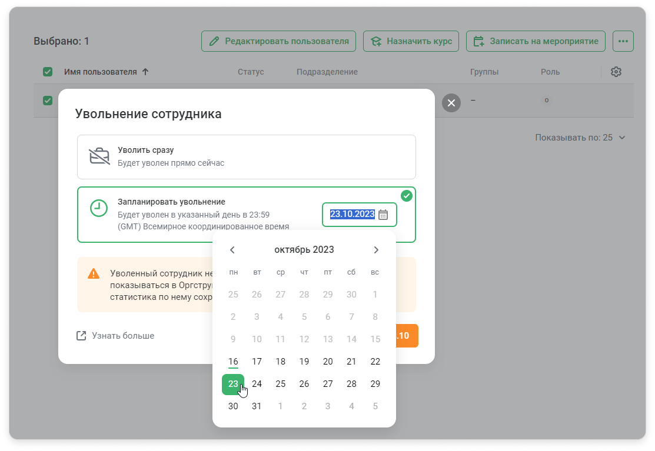Open month picker 'октябрь 2023'

click(x=304, y=250)
